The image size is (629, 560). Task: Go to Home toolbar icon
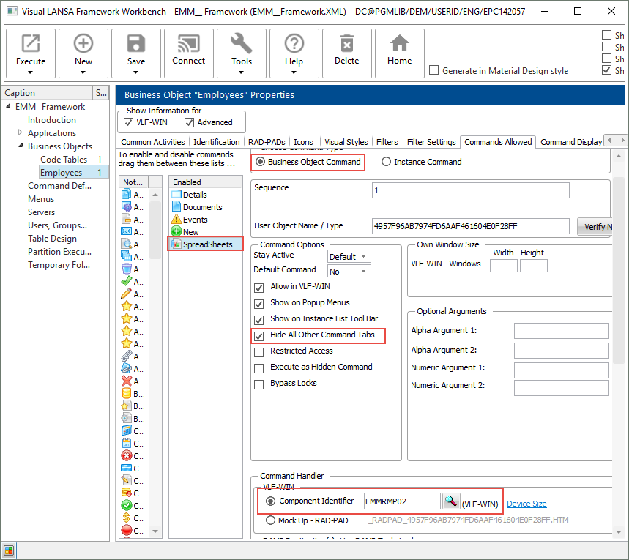[x=400, y=44]
